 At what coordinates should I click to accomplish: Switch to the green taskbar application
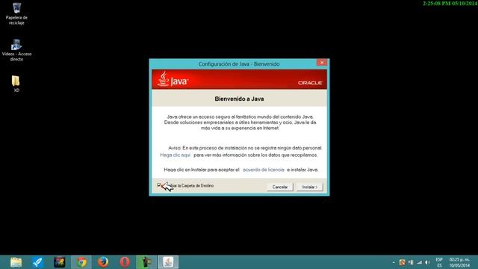146,262
